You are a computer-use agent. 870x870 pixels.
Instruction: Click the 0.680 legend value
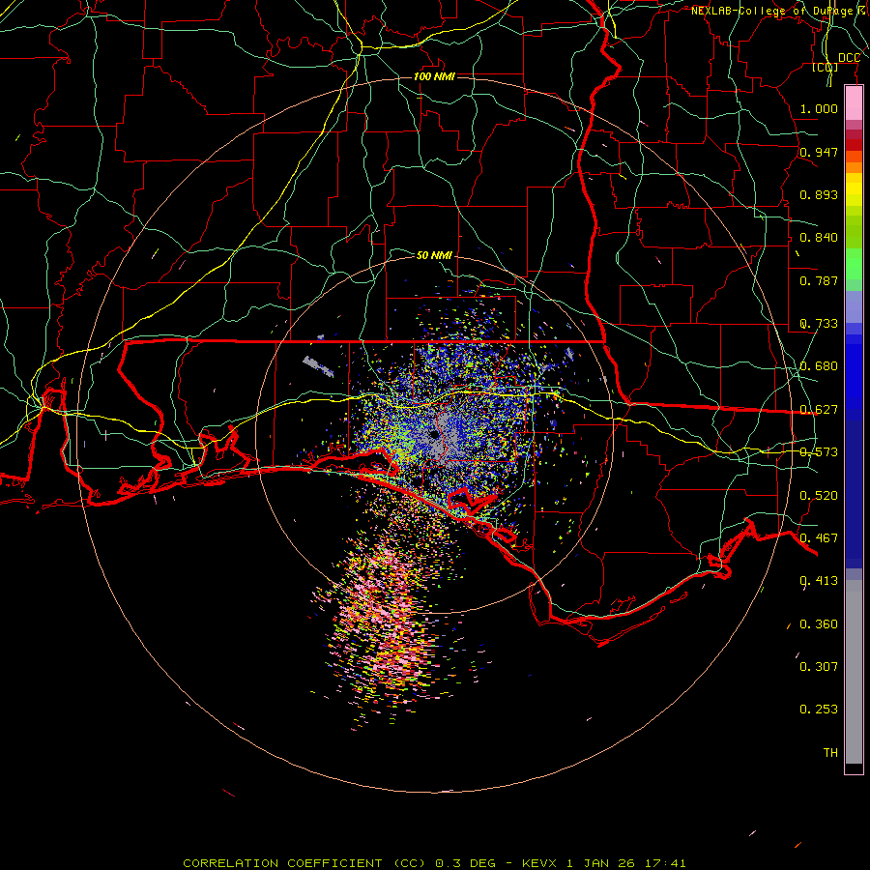click(819, 366)
